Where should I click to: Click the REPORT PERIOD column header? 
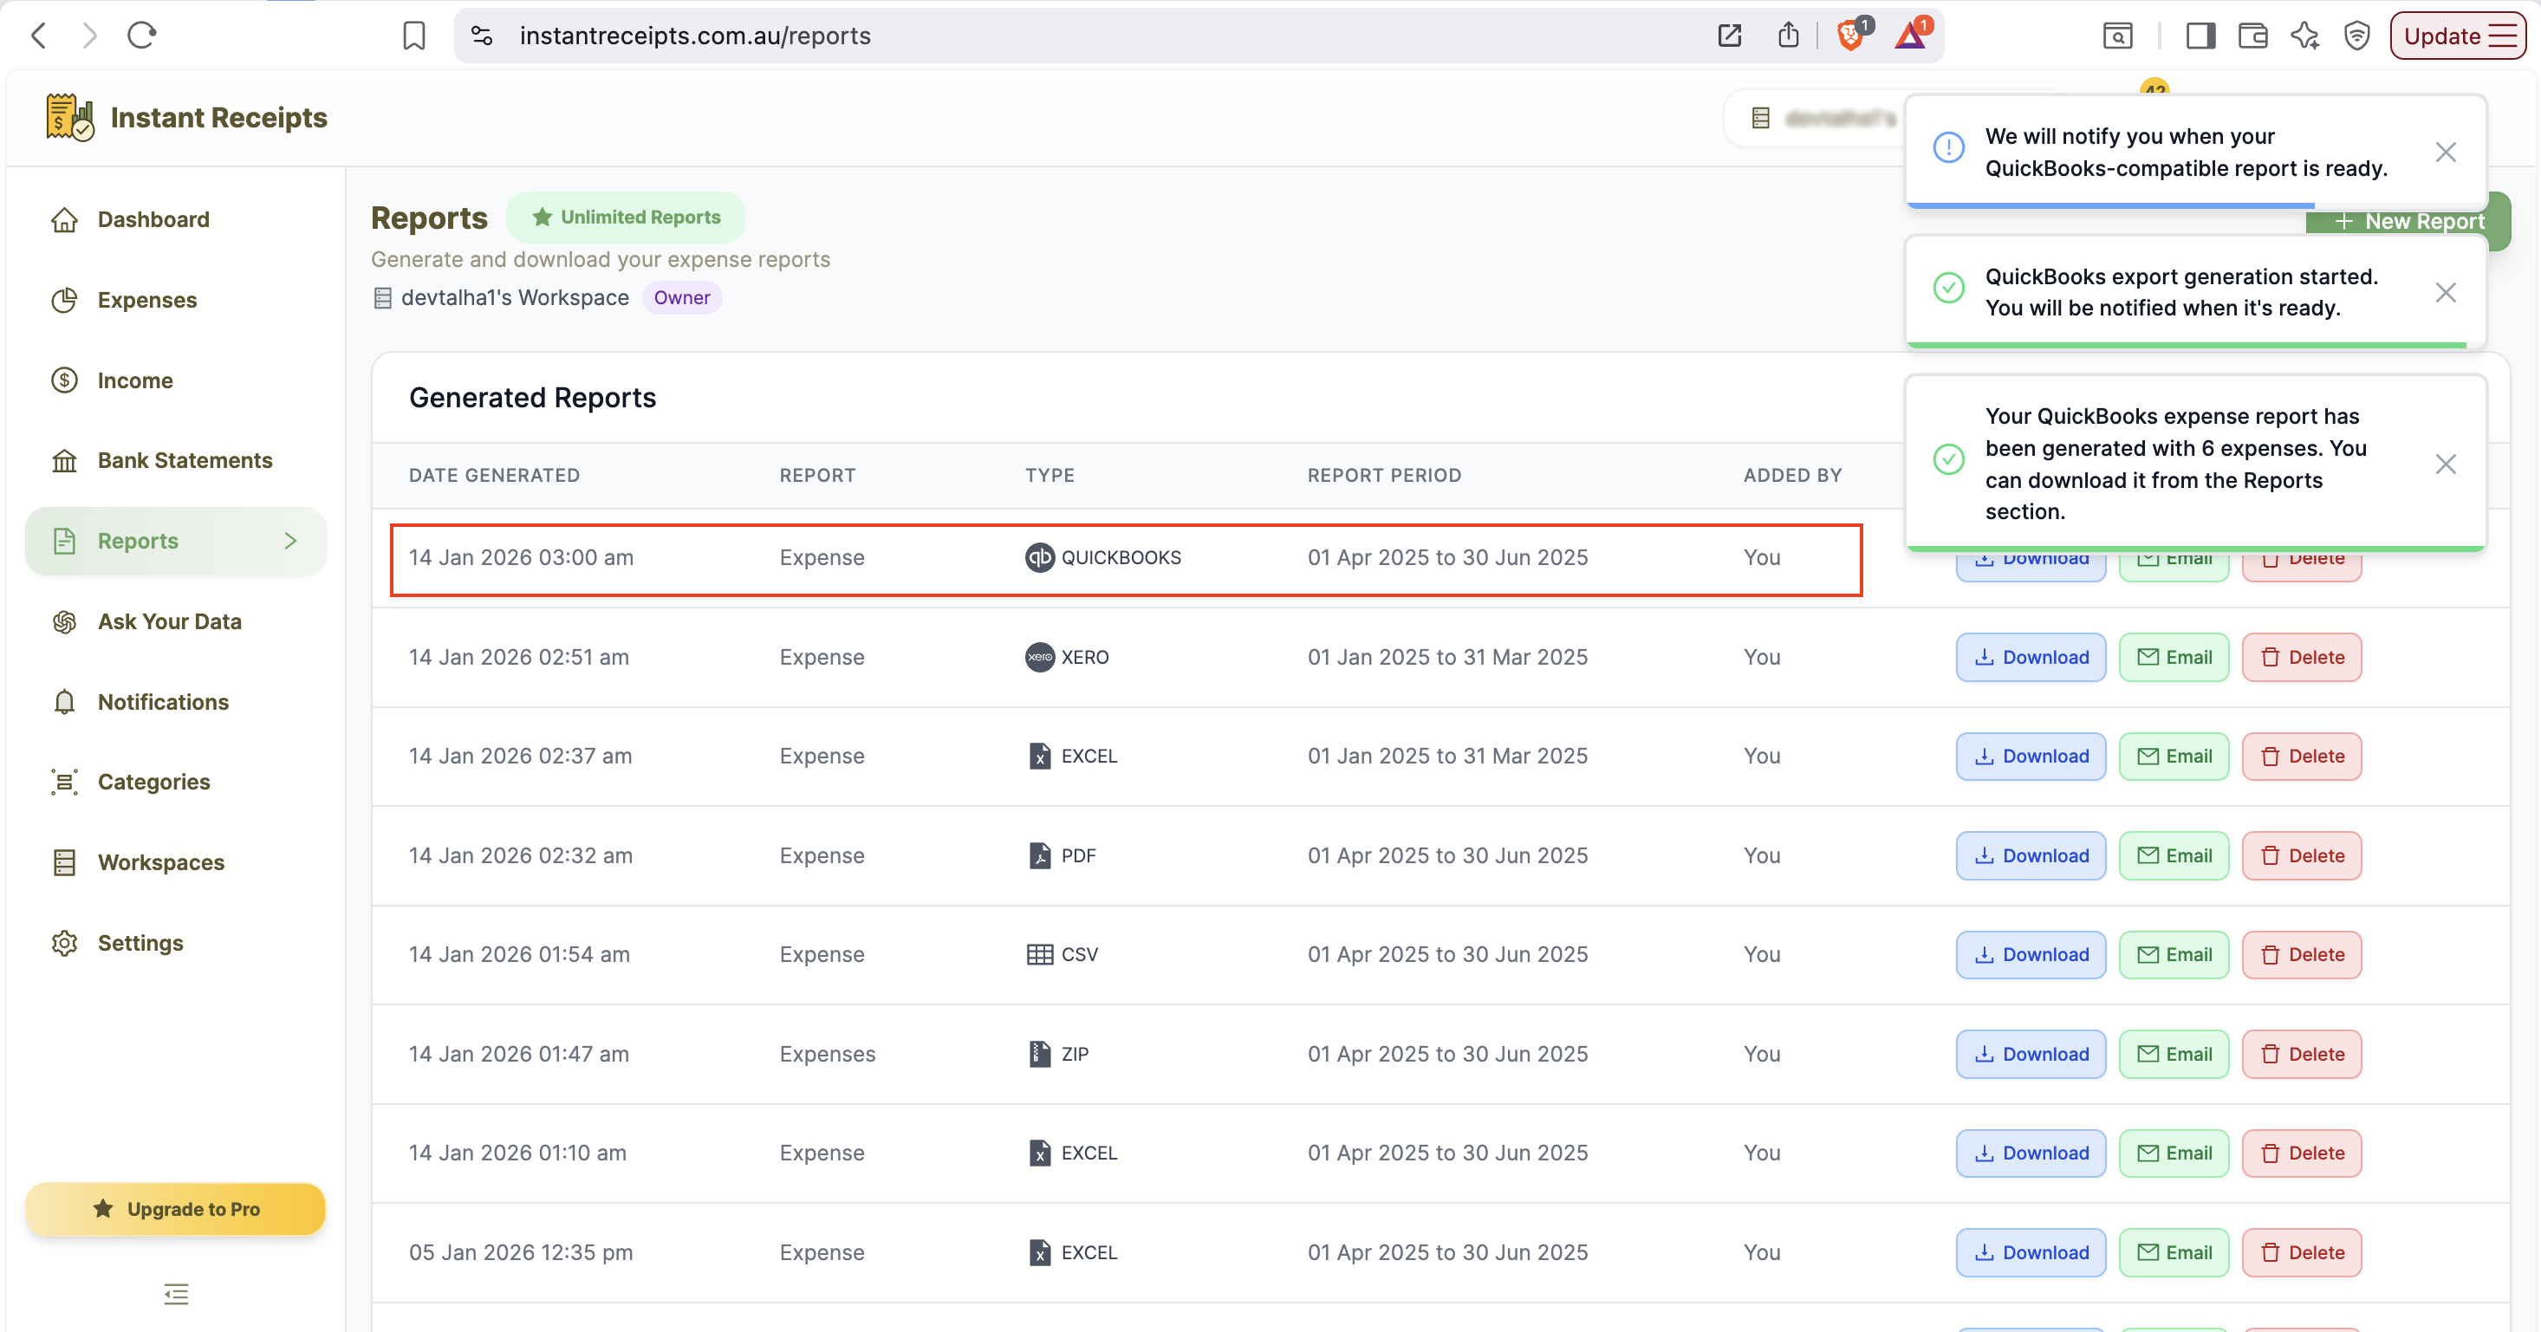[1384, 476]
